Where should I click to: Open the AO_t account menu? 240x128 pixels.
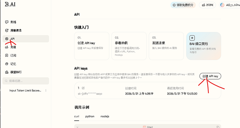click(x=230, y=5)
